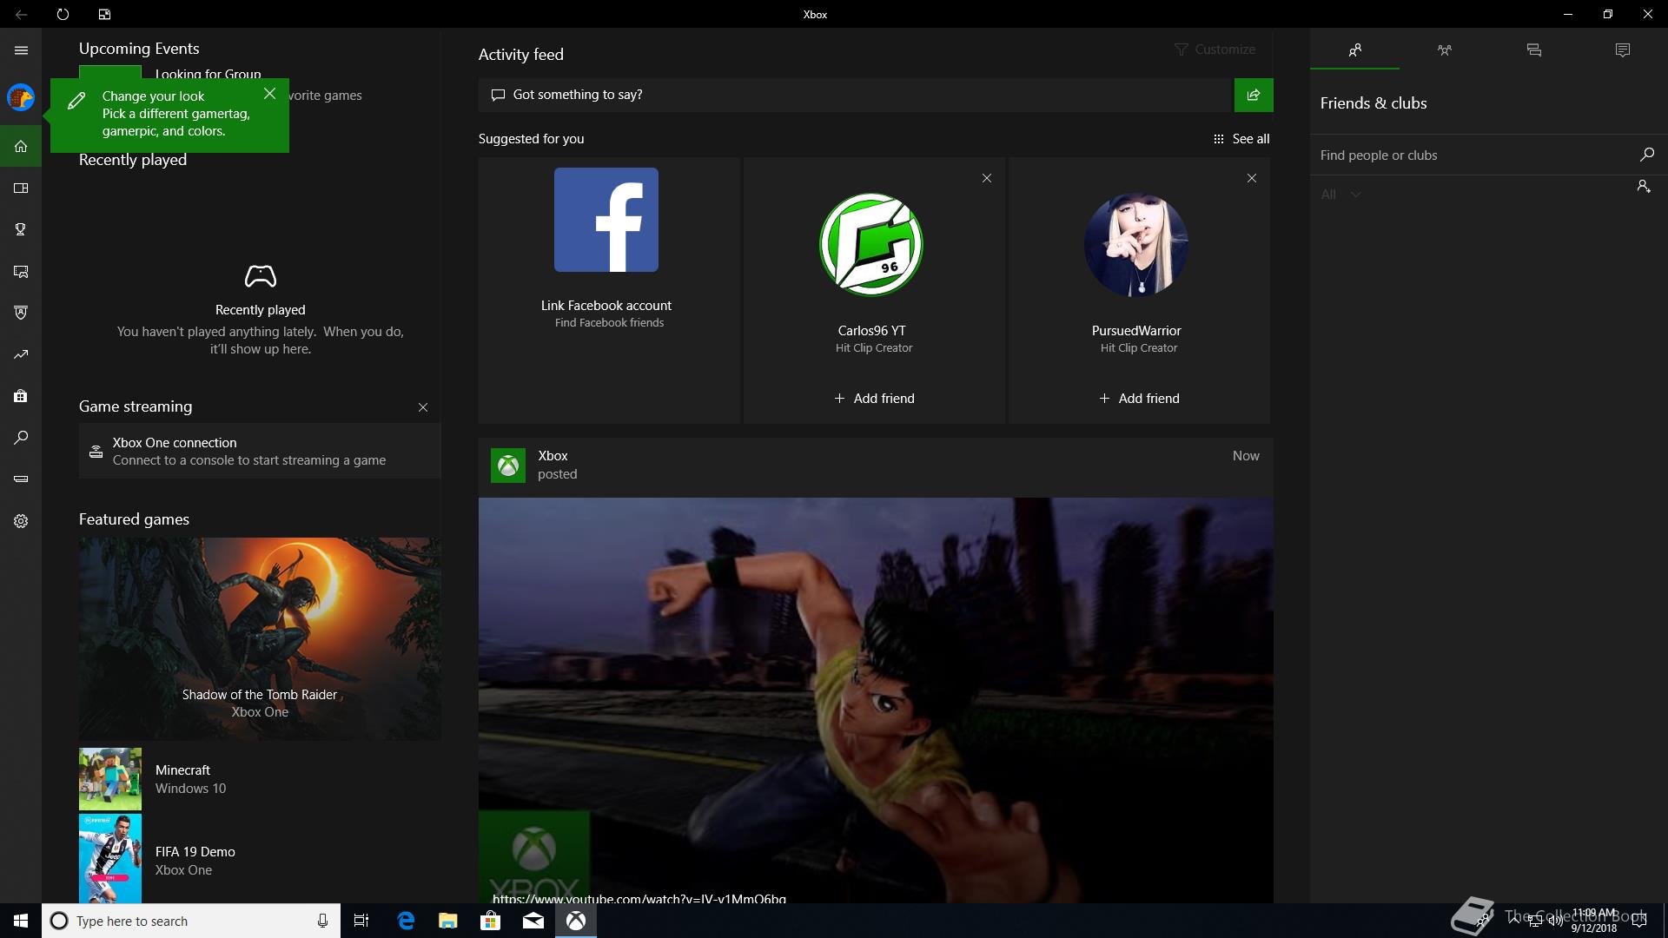Open sidebar search magnifier icon
The height and width of the screenshot is (938, 1668).
tap(21, 438)
